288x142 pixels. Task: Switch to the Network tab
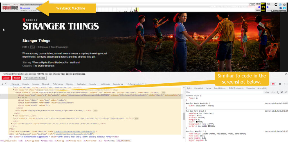[46, 84]
